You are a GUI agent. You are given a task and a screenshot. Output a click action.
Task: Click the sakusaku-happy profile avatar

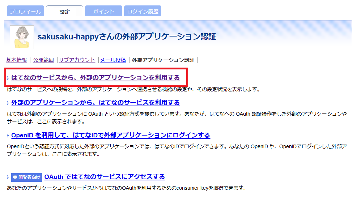[x=22, y=37]
